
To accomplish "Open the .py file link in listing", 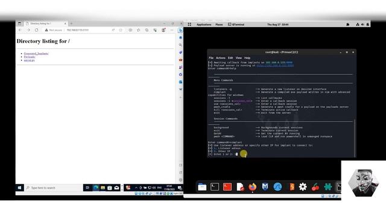I will click(x=30, y=60).
